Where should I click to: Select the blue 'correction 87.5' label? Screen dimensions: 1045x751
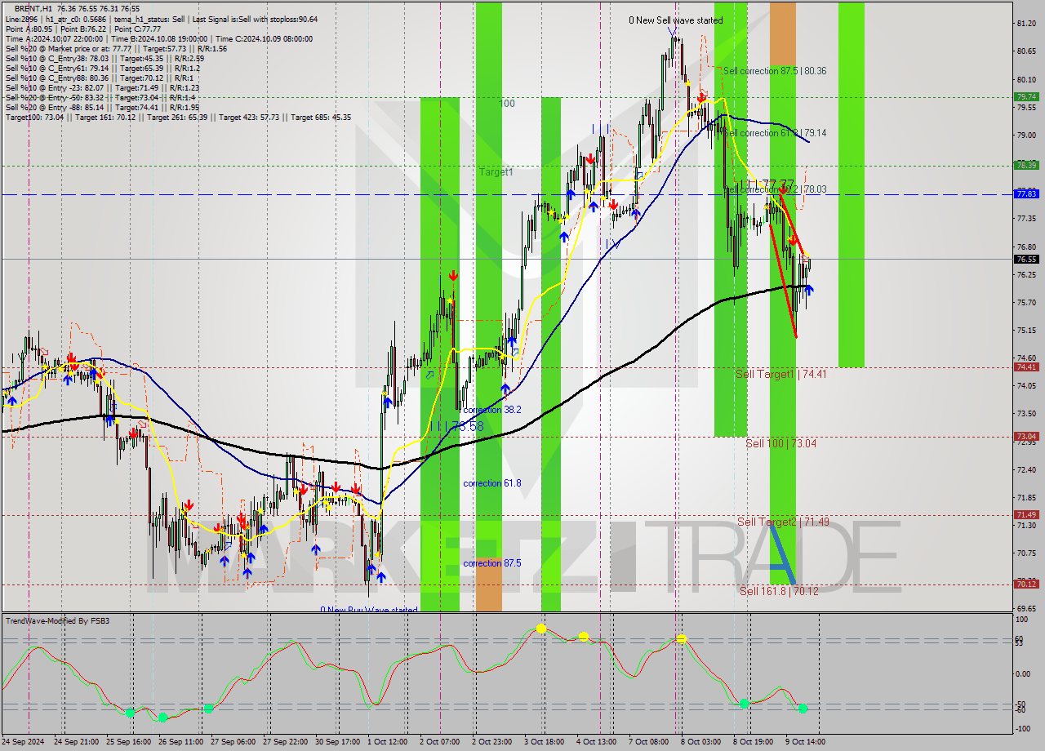(x=491, y=563)
